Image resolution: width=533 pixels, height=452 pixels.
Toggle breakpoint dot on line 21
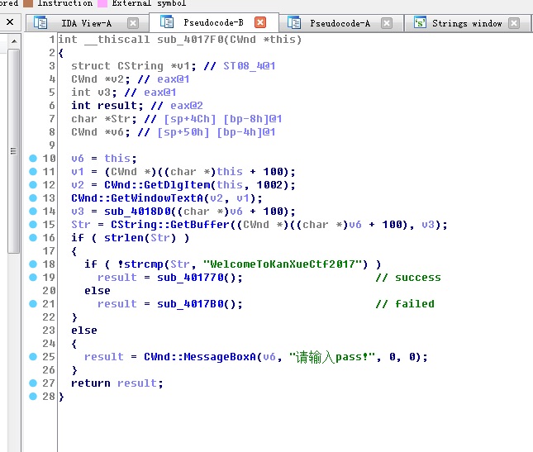coord(33,304)
